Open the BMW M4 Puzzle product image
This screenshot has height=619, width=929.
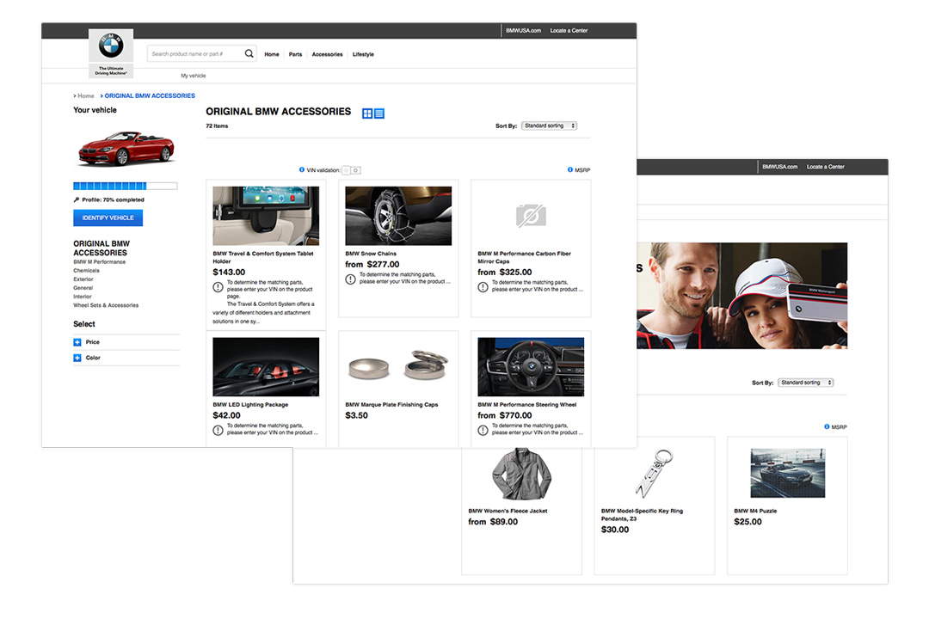pos(787,473)
